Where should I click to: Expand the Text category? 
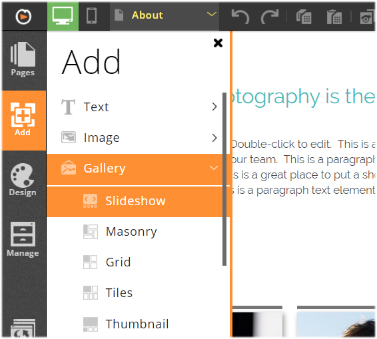[x=139, y=107]
